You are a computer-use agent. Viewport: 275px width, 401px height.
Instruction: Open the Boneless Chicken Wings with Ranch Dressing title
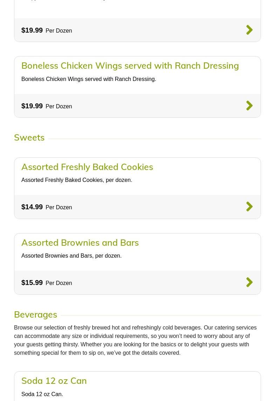pyautogui.click(x=130, y=66)
